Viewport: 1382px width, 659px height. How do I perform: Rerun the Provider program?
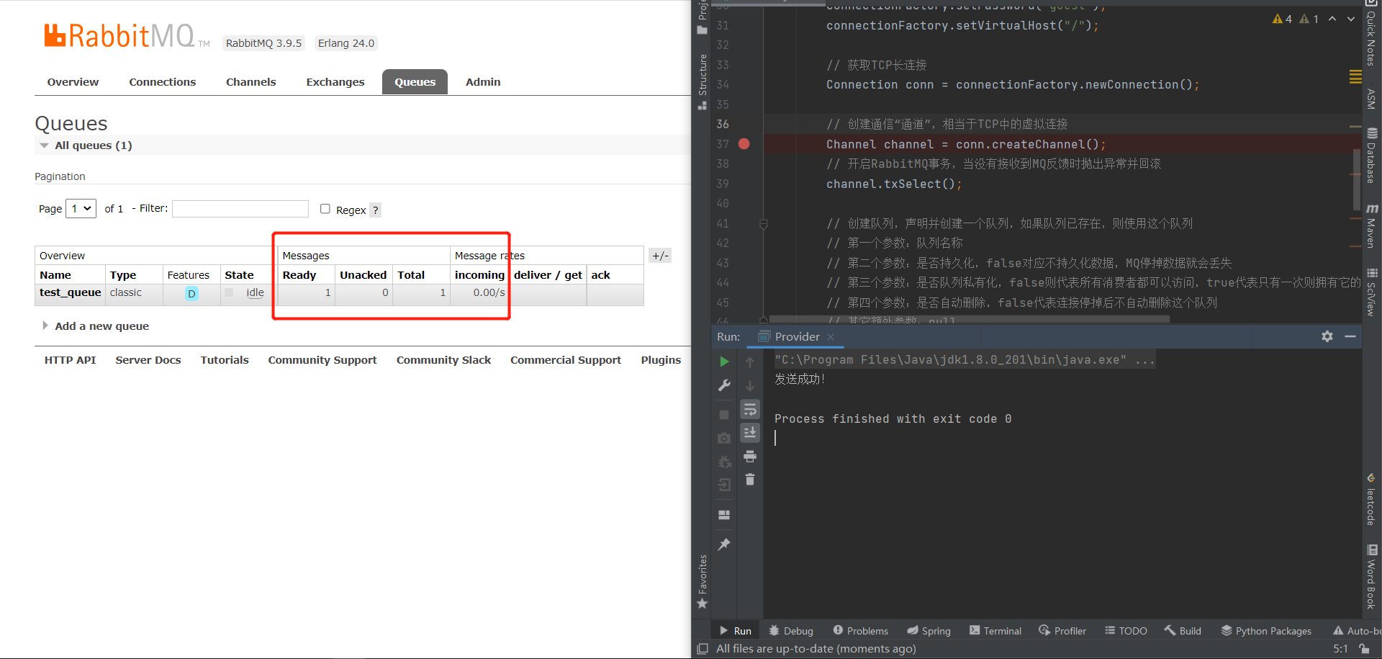(x=725, y=362)
